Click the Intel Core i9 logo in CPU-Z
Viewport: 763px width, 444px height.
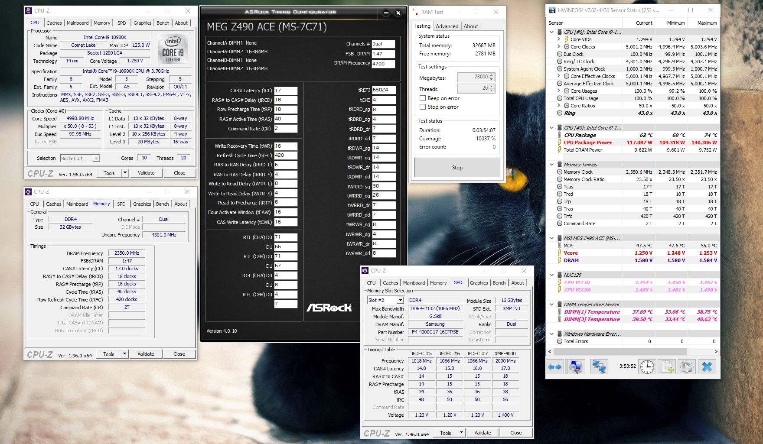point(173,49)
